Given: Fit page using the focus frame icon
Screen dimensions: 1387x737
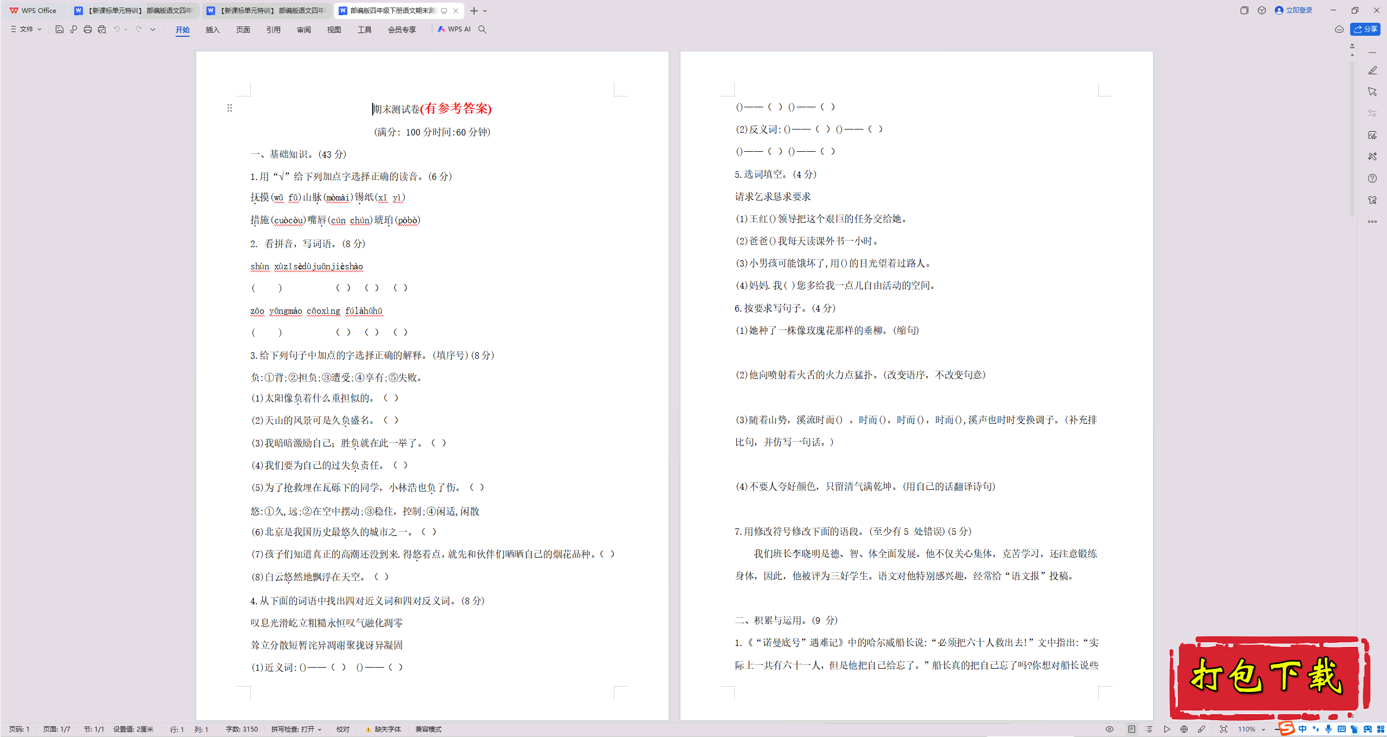Looking at the screenshot, I should point(1223,729).
